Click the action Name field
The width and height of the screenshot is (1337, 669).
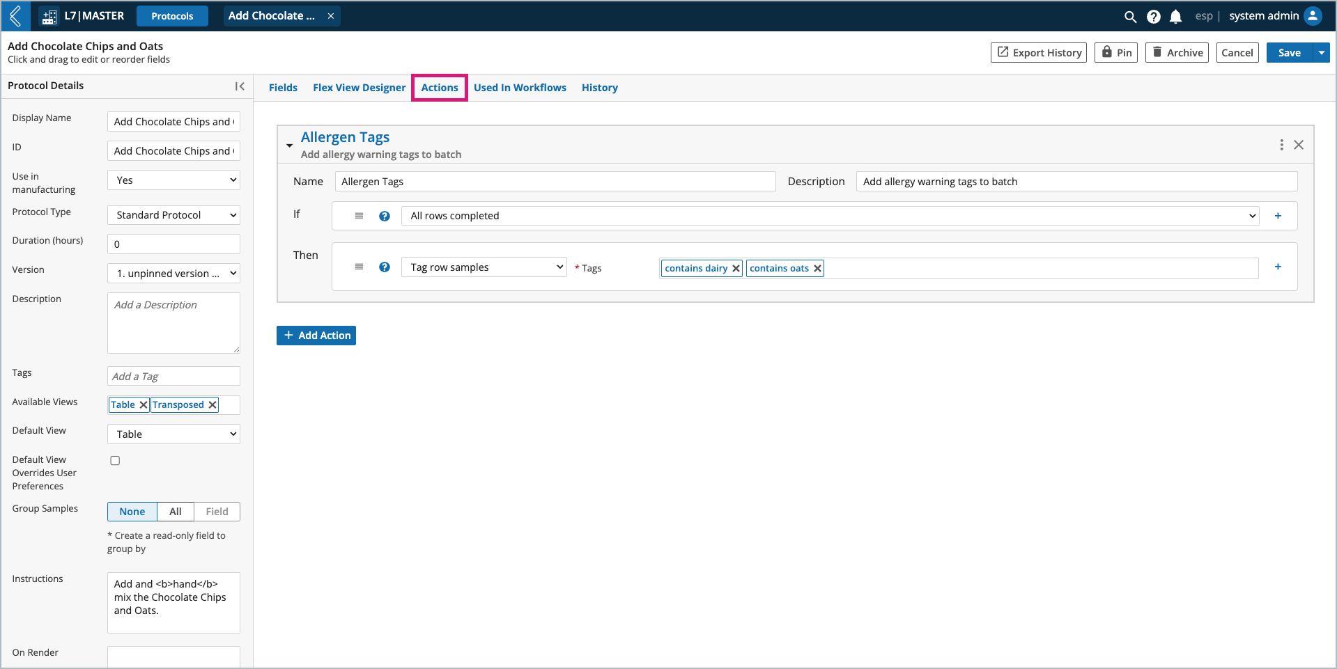point(555,182)
